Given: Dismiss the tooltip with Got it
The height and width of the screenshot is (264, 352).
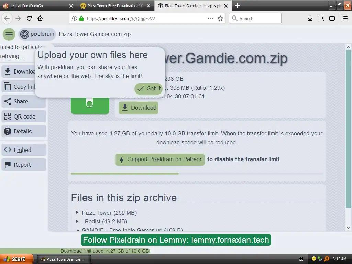Looking at the screenshot, I should (x=148, y=88).
